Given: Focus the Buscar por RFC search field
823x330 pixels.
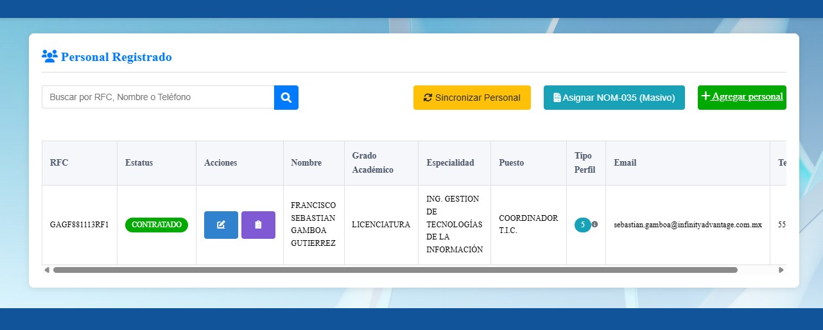Looking at the screenshot, I should (x=158, y=98).
